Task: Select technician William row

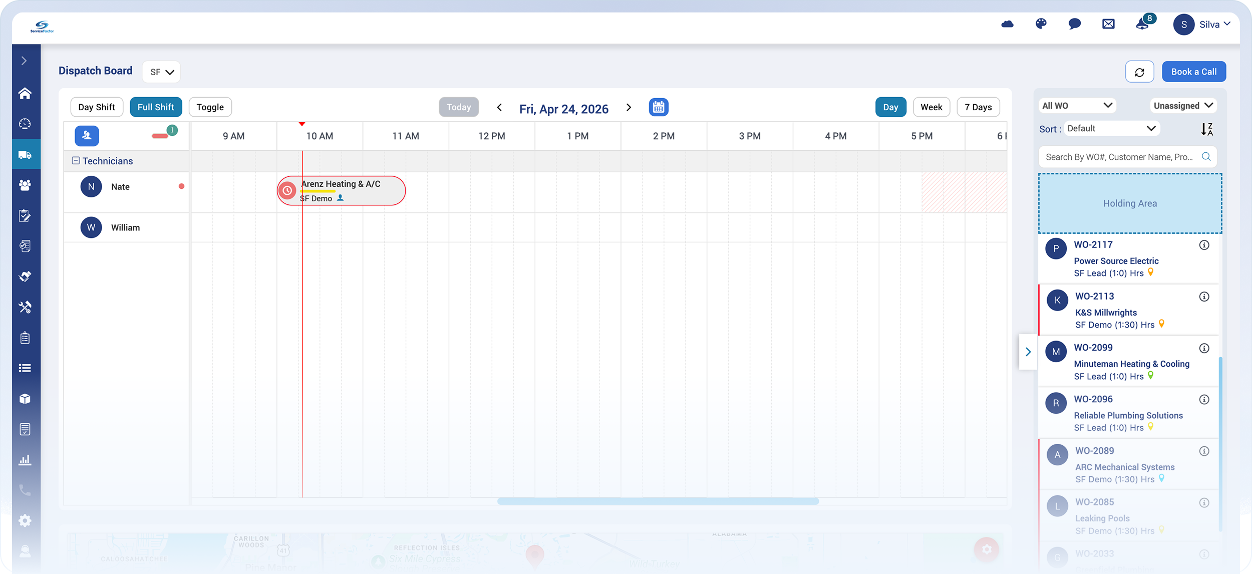Action: point(127,227)
